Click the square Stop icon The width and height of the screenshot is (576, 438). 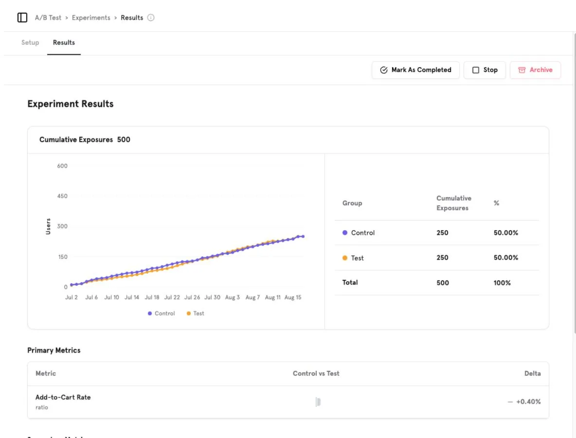coord(475,70)
